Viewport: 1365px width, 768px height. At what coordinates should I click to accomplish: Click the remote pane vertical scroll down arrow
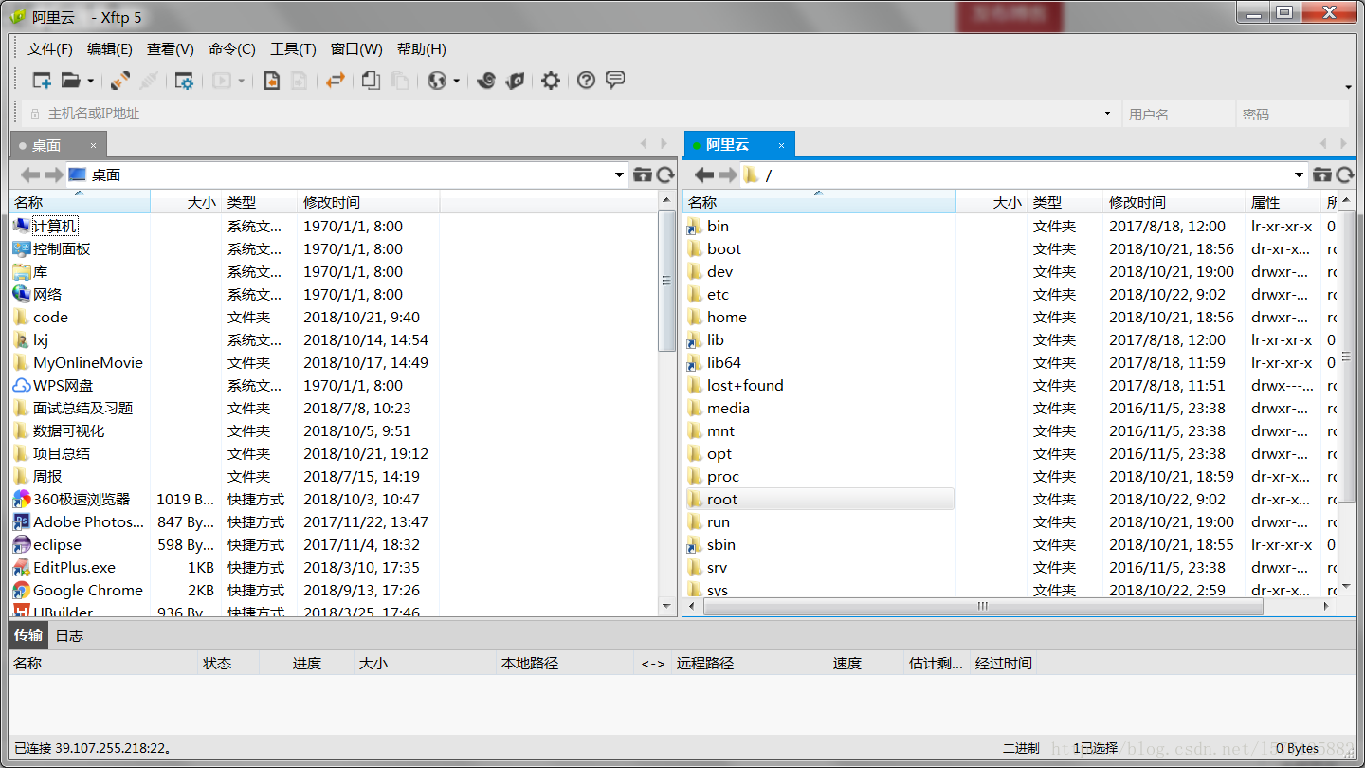[1346, 588]
